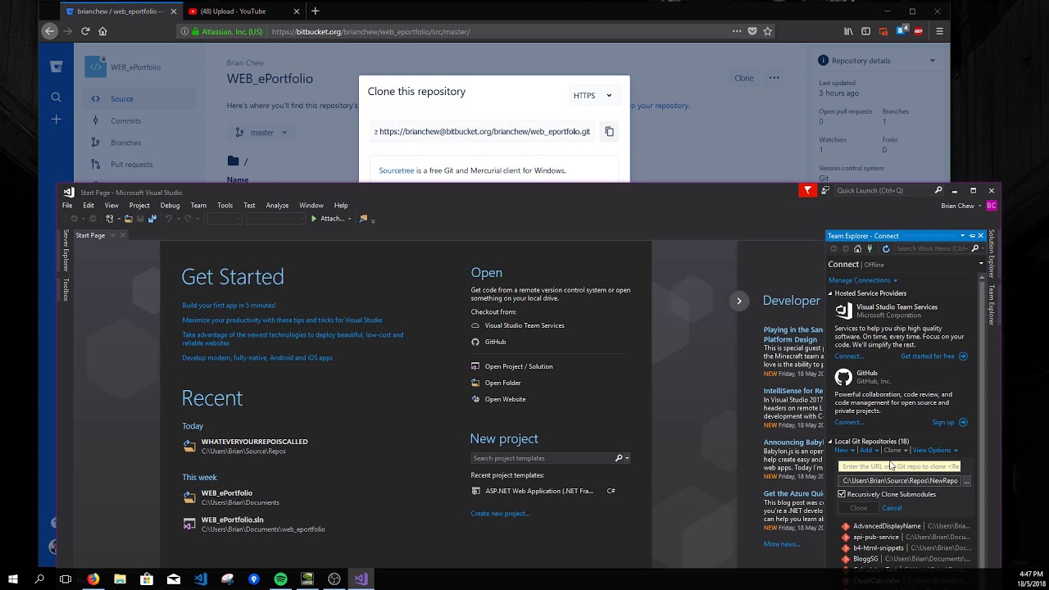Click the Create new project link
This screenshot has height=590, width=1049.
(x=500, y=514)
